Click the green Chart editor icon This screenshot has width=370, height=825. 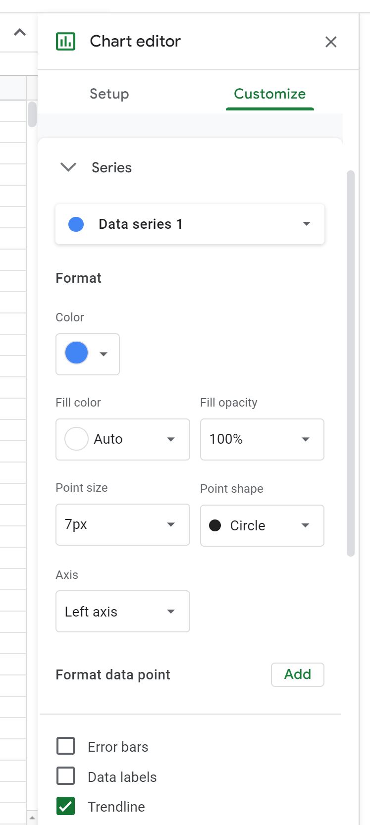[66, 42]
